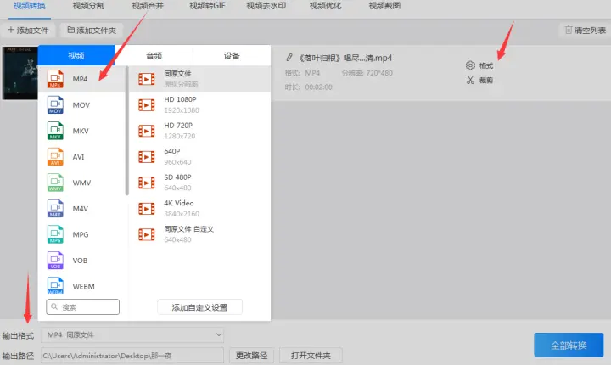
Task: Pick the M4V format icon
Action: click(55, 209)
